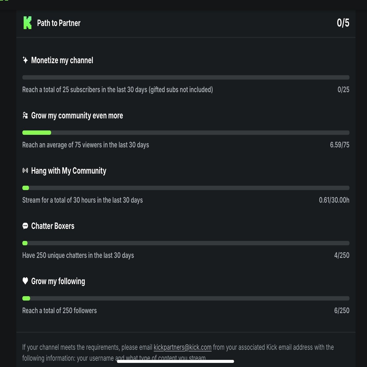Image resolution: width=367 pixels, height=367 pixels.
Task: Click the stream hours progress bar
Action: coord(186,188)
